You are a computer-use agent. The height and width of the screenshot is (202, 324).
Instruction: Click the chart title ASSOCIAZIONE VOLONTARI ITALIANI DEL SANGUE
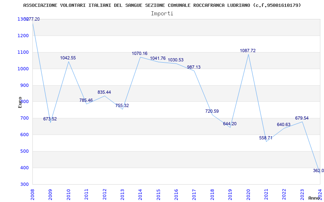pos(162,5)
